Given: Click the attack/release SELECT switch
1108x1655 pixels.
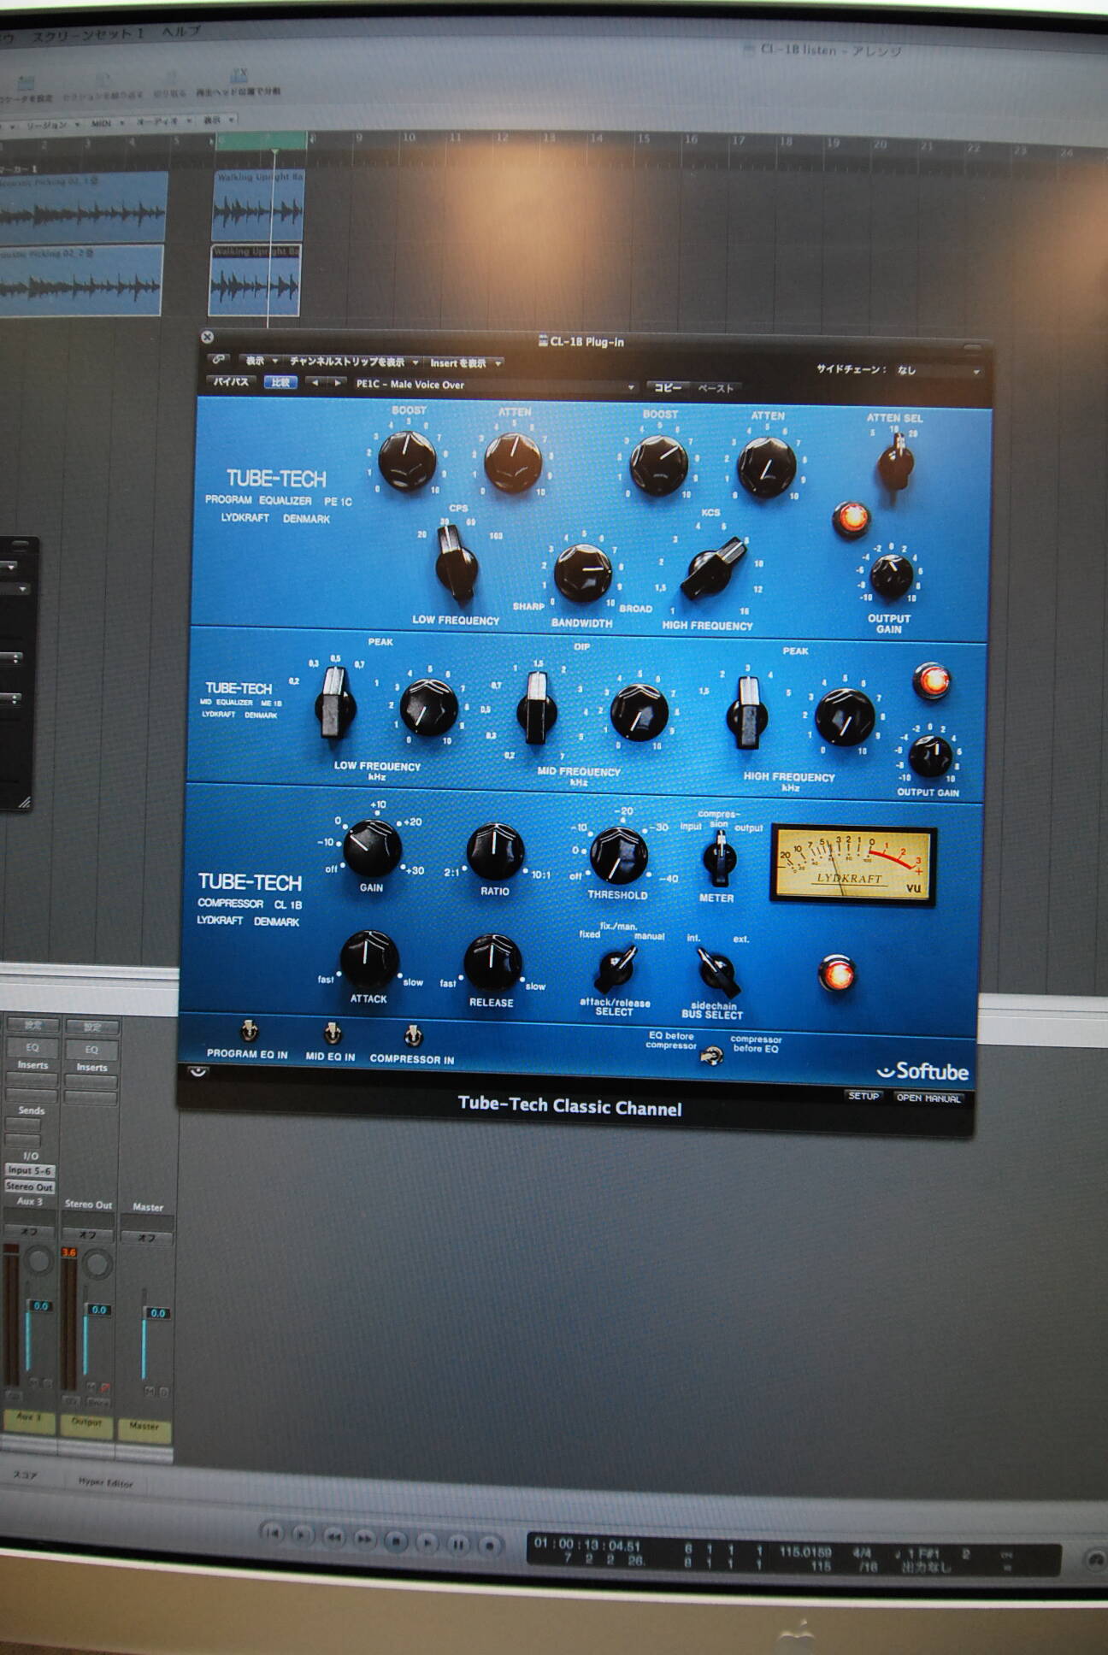Looking at the screenshot, I should pyautogui.click(x=616, y=969).
